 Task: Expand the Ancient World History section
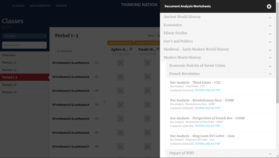point(218,17)
